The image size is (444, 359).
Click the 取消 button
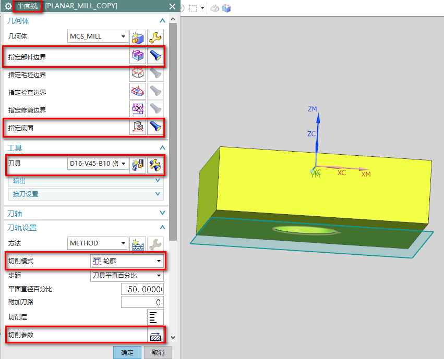pyautogui.click(x=158, y=352)
